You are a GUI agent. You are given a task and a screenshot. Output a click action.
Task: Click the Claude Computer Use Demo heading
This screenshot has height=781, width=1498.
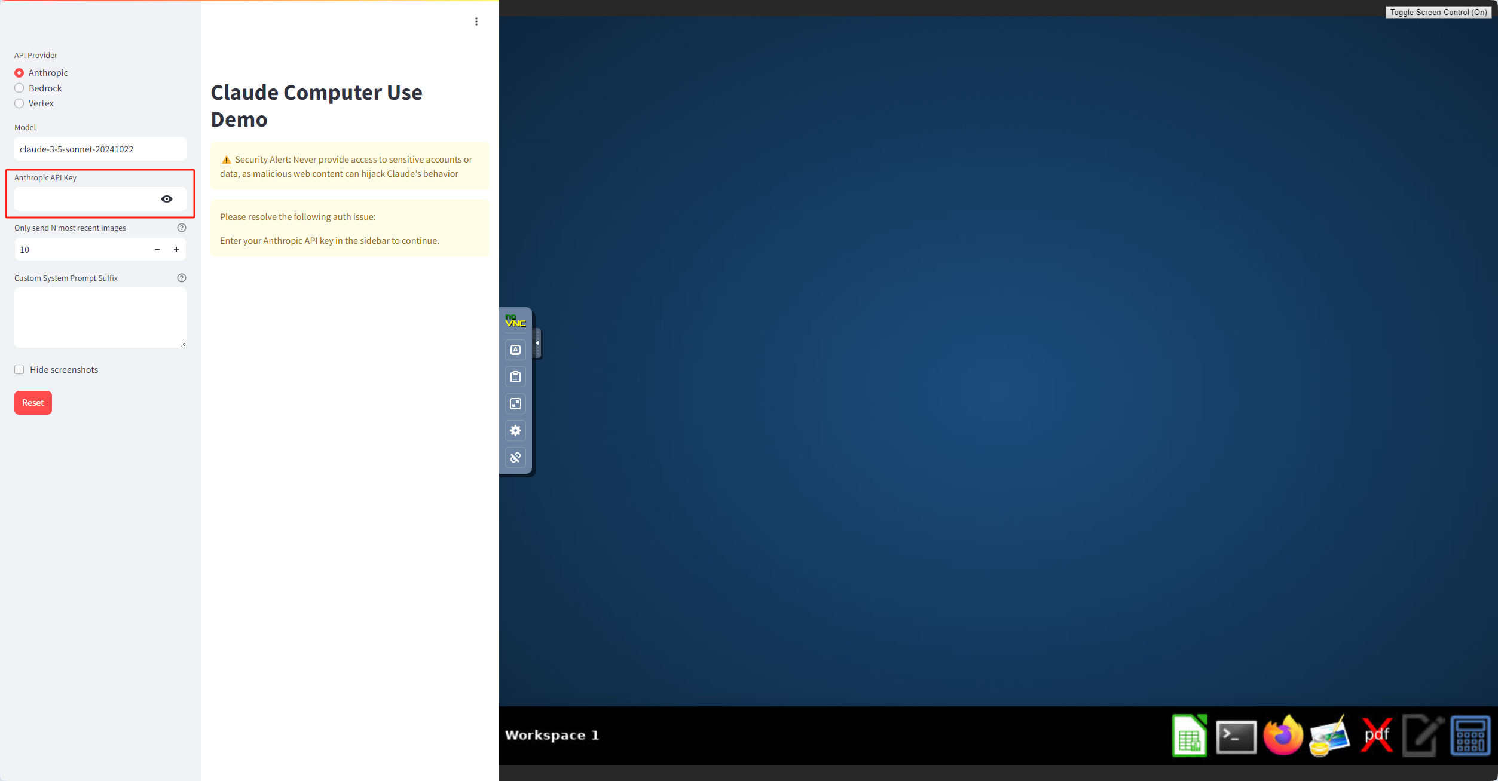coord(317,106)
